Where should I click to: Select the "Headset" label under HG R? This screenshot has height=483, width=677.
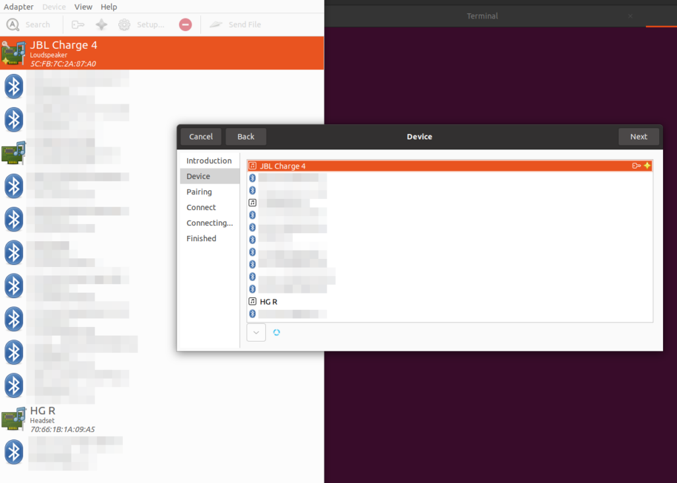(x=42, y=421)
